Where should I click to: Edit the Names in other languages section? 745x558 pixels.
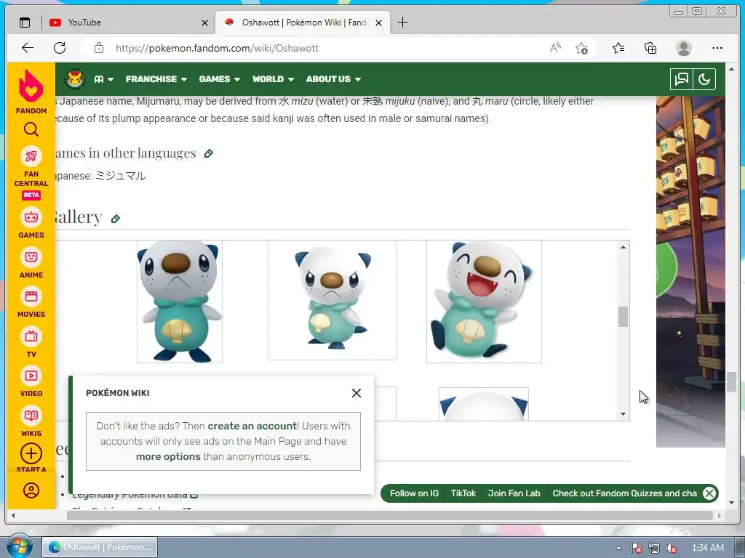pyautogui.click(x=209, y=153)
